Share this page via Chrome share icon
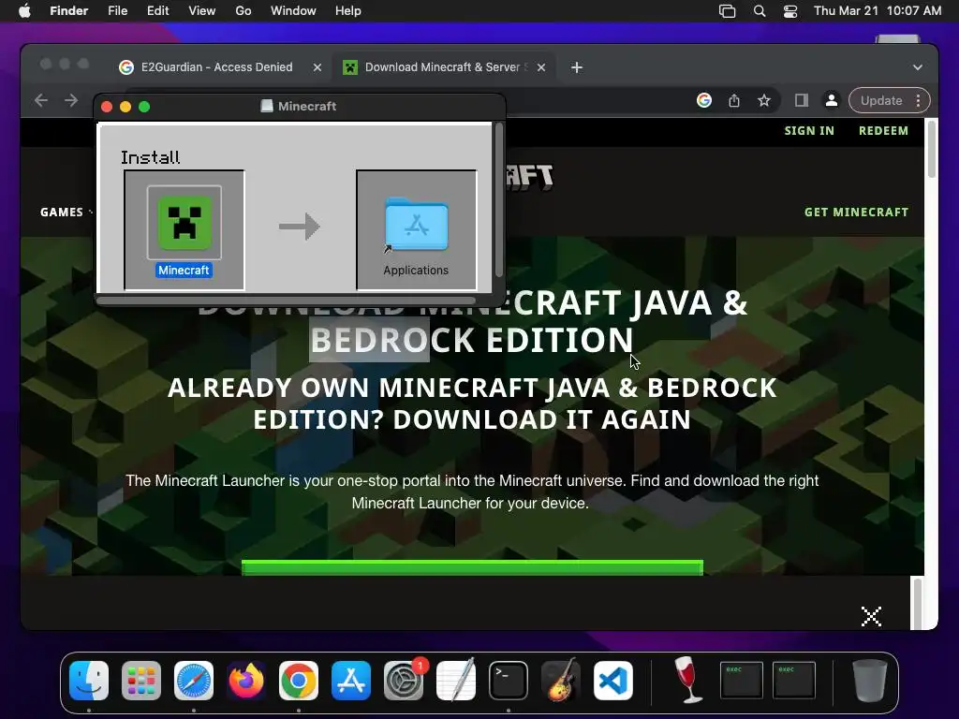Screen dimensions: 959x719 [734, 100]
